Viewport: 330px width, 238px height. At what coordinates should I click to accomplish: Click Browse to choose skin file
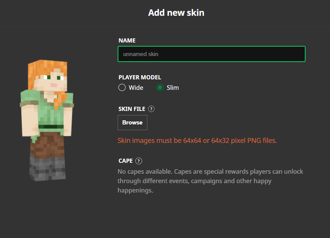tap(132, 123)
